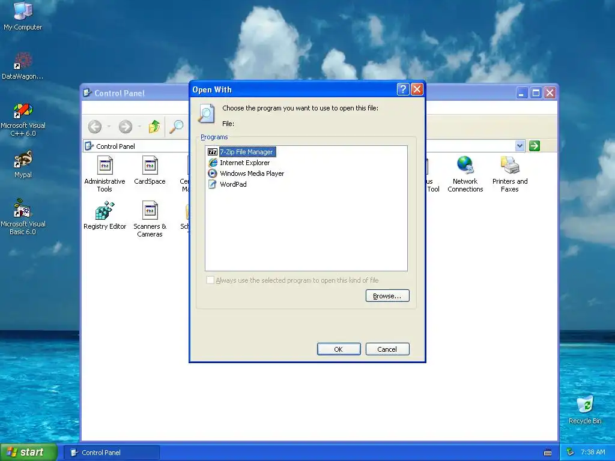Click the 7:38 AM clock

click(593, 453)
